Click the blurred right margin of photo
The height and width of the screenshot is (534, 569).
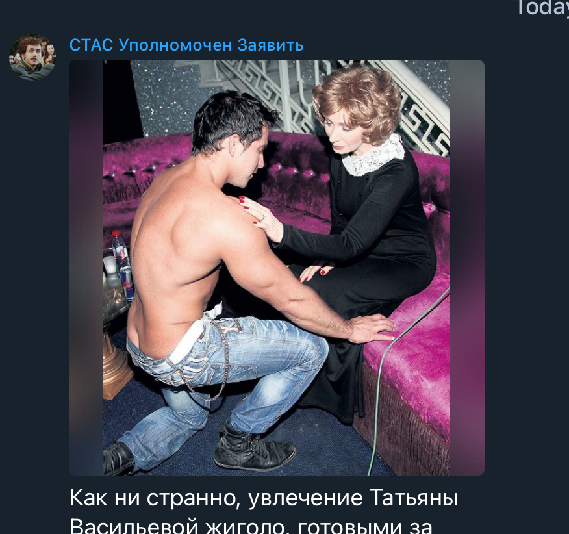467,268
